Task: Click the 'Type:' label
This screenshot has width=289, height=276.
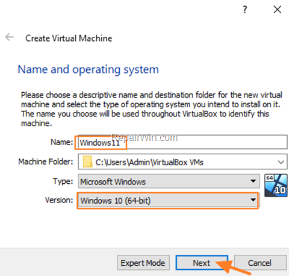Action: tap(63, 181)
